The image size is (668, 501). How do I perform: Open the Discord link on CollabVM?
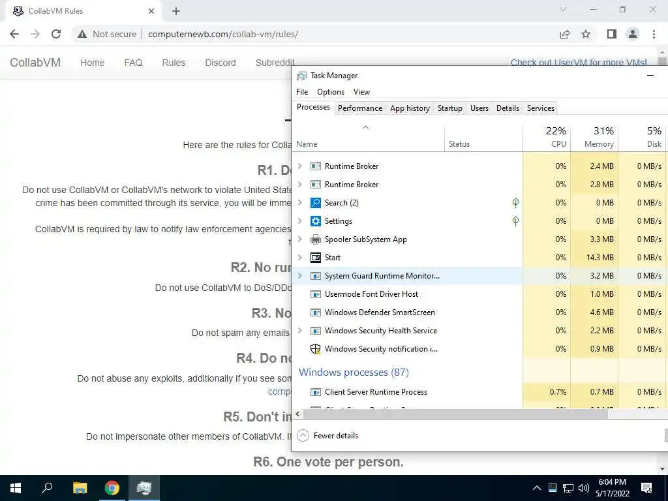click(x=220, y=63)
